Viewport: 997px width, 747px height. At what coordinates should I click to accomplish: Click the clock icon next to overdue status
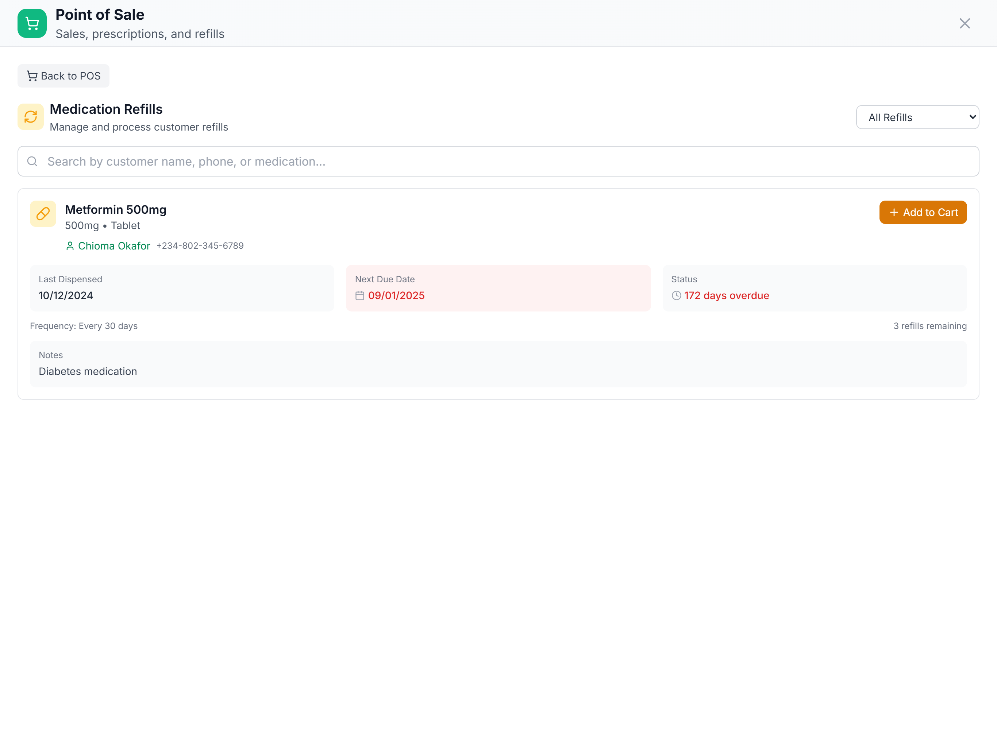(676, 295)
